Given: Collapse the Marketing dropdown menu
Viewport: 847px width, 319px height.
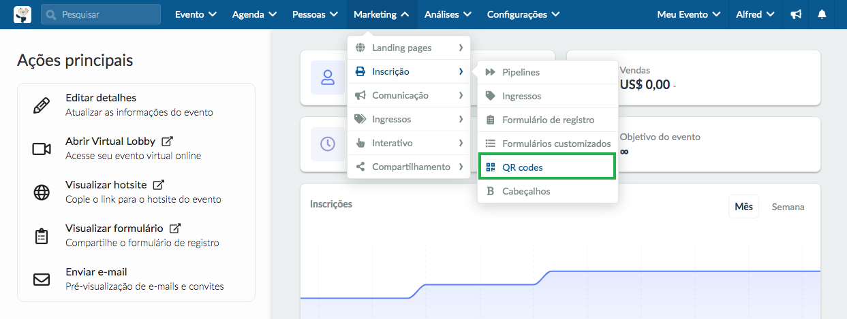Looking at the screenshot, I should (x=382, y=14).
